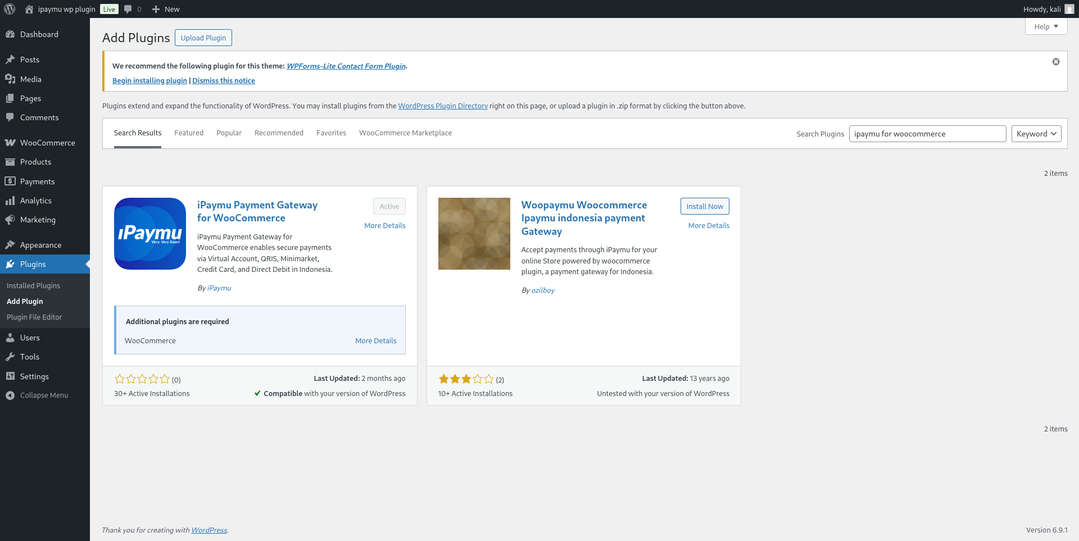1079x541 pixels.
Task: Click Install Now for Woopaymu plugin
Action: pyautogui.click(x=705, y=206)
